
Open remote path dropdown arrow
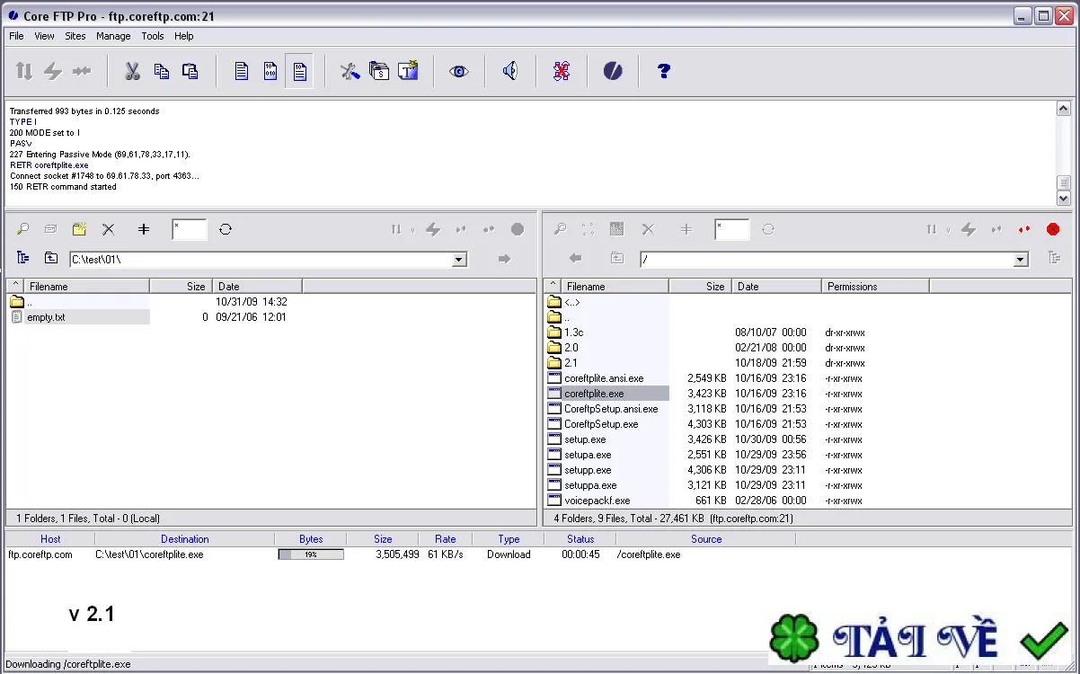tap(1021, 260)
